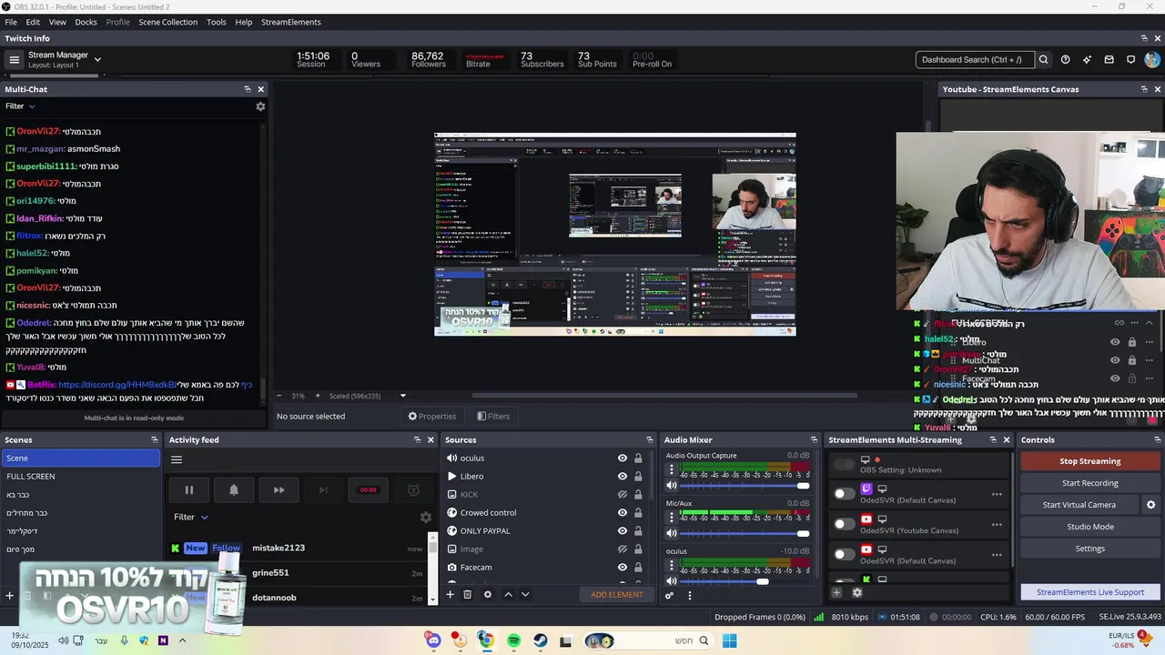Open Audio Mixer advanced properties gears icon
Screen dimensions: 1165x655
click(x=669, y=595)
